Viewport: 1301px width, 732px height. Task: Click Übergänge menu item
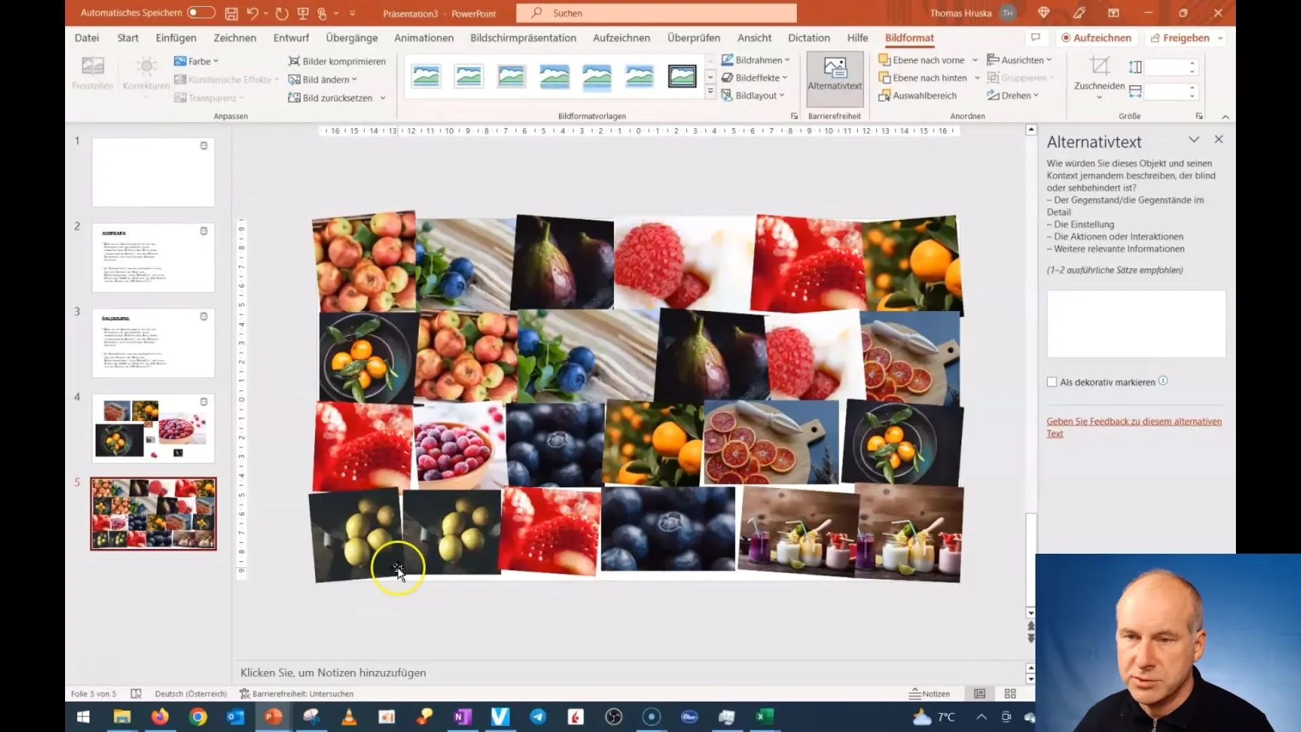click(x=351, y=37)
